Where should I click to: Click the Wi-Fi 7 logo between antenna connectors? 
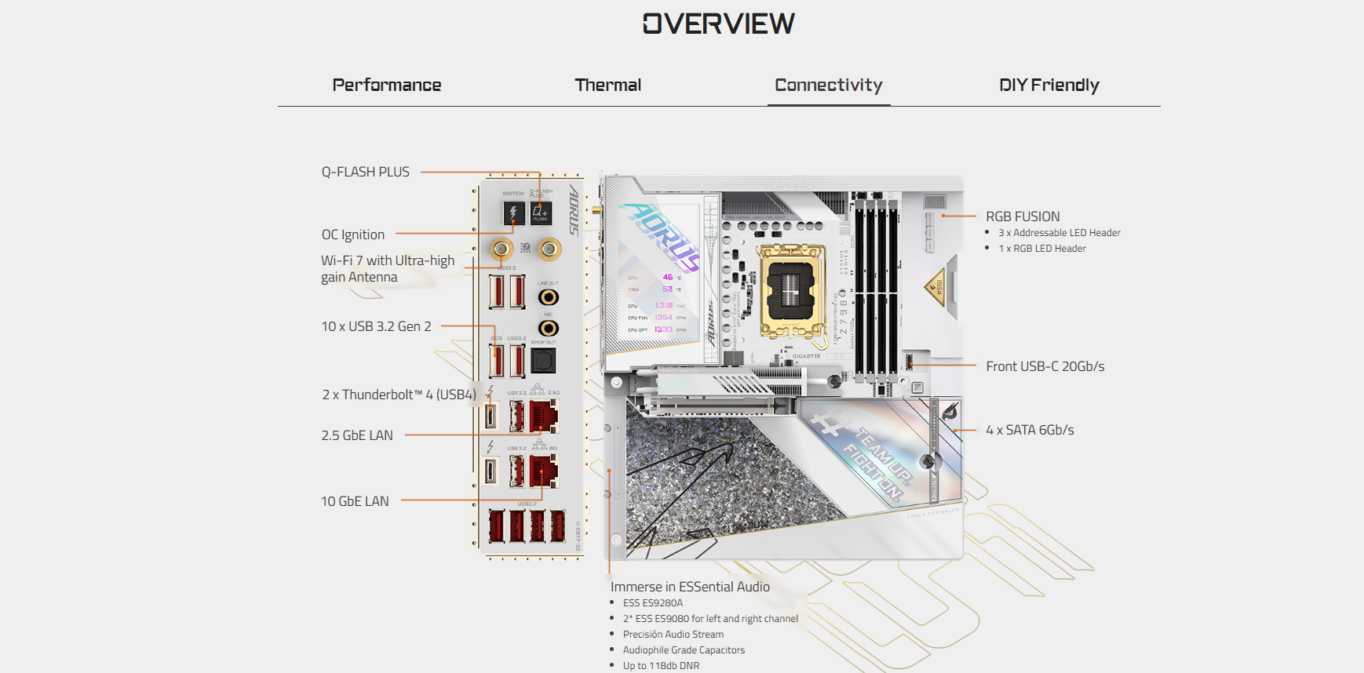click(525, 249)
